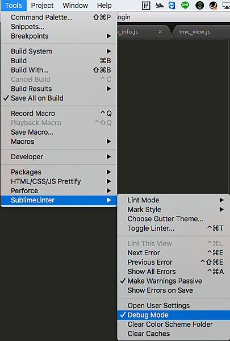Click the airplane menu bar icon
Viewport: 230px width, 341px height.
(x=160, y=5)
